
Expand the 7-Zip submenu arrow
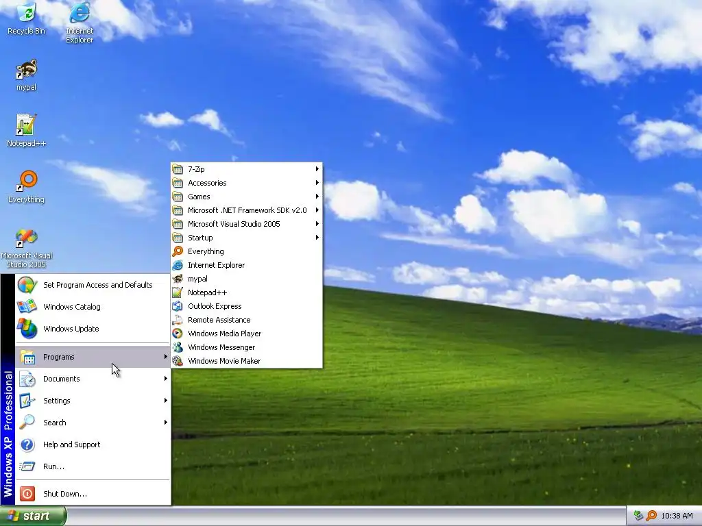[x=317, y=169]
